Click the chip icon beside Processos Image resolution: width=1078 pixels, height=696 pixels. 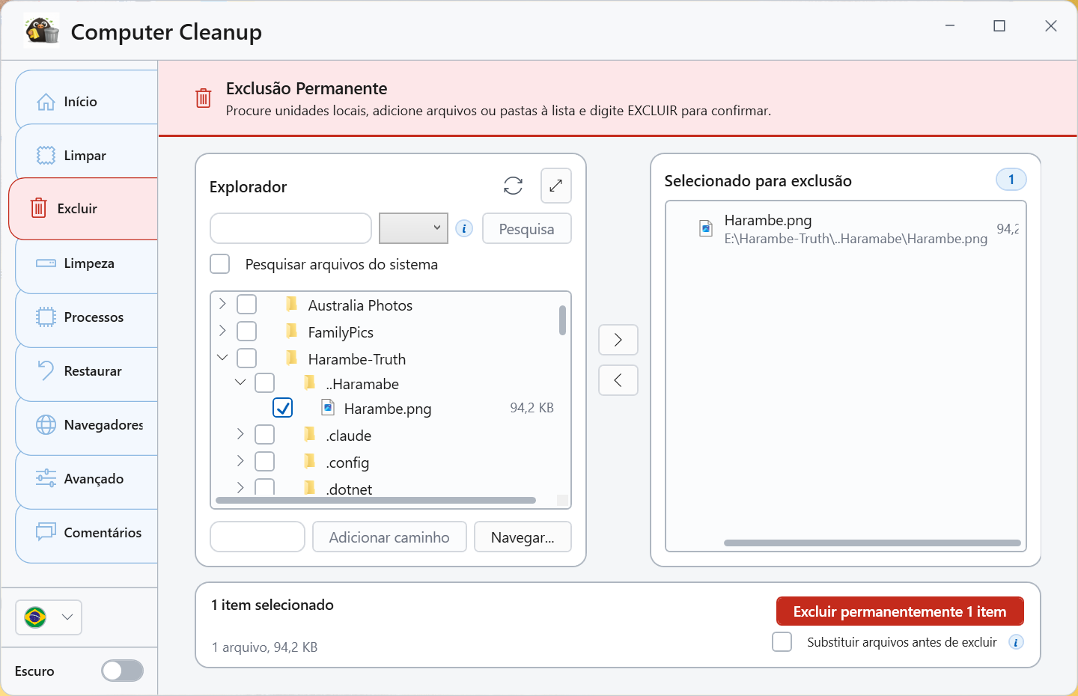tap(46, 317)
